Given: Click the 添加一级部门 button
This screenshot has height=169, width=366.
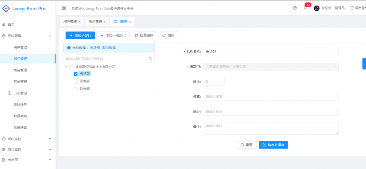Looking at the screenshot, I should point(113,36).
